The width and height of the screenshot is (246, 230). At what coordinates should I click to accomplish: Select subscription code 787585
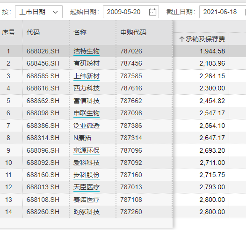coord(131,76)
